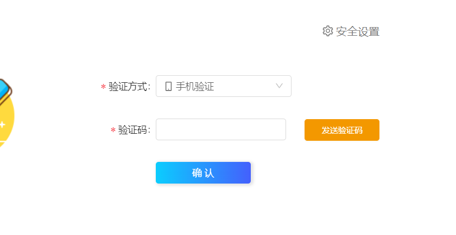Open the 安全设置 security settings link
Viewport: 456px width, 235px height.
(357, 31)
